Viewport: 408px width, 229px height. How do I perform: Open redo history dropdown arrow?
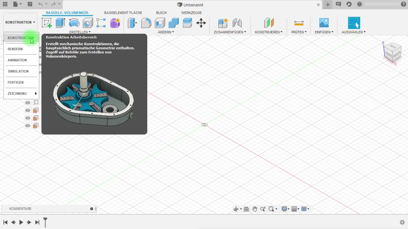pos(59,4)
